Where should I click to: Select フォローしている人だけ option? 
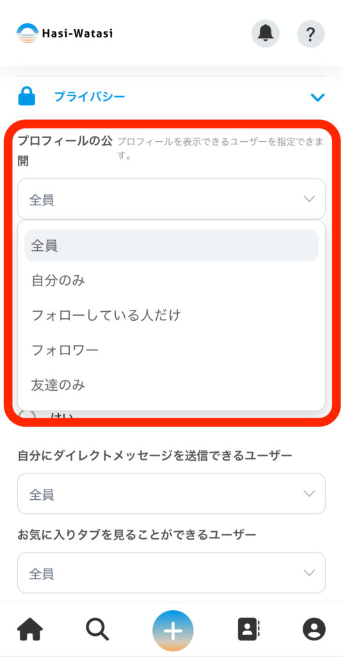(171, 315)
